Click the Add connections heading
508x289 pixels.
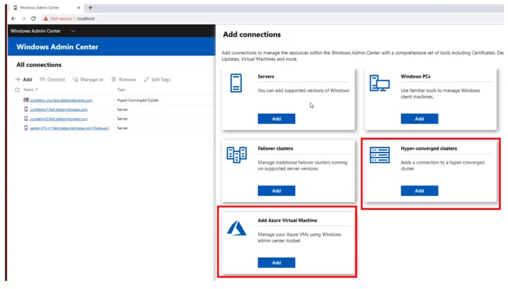252,34
